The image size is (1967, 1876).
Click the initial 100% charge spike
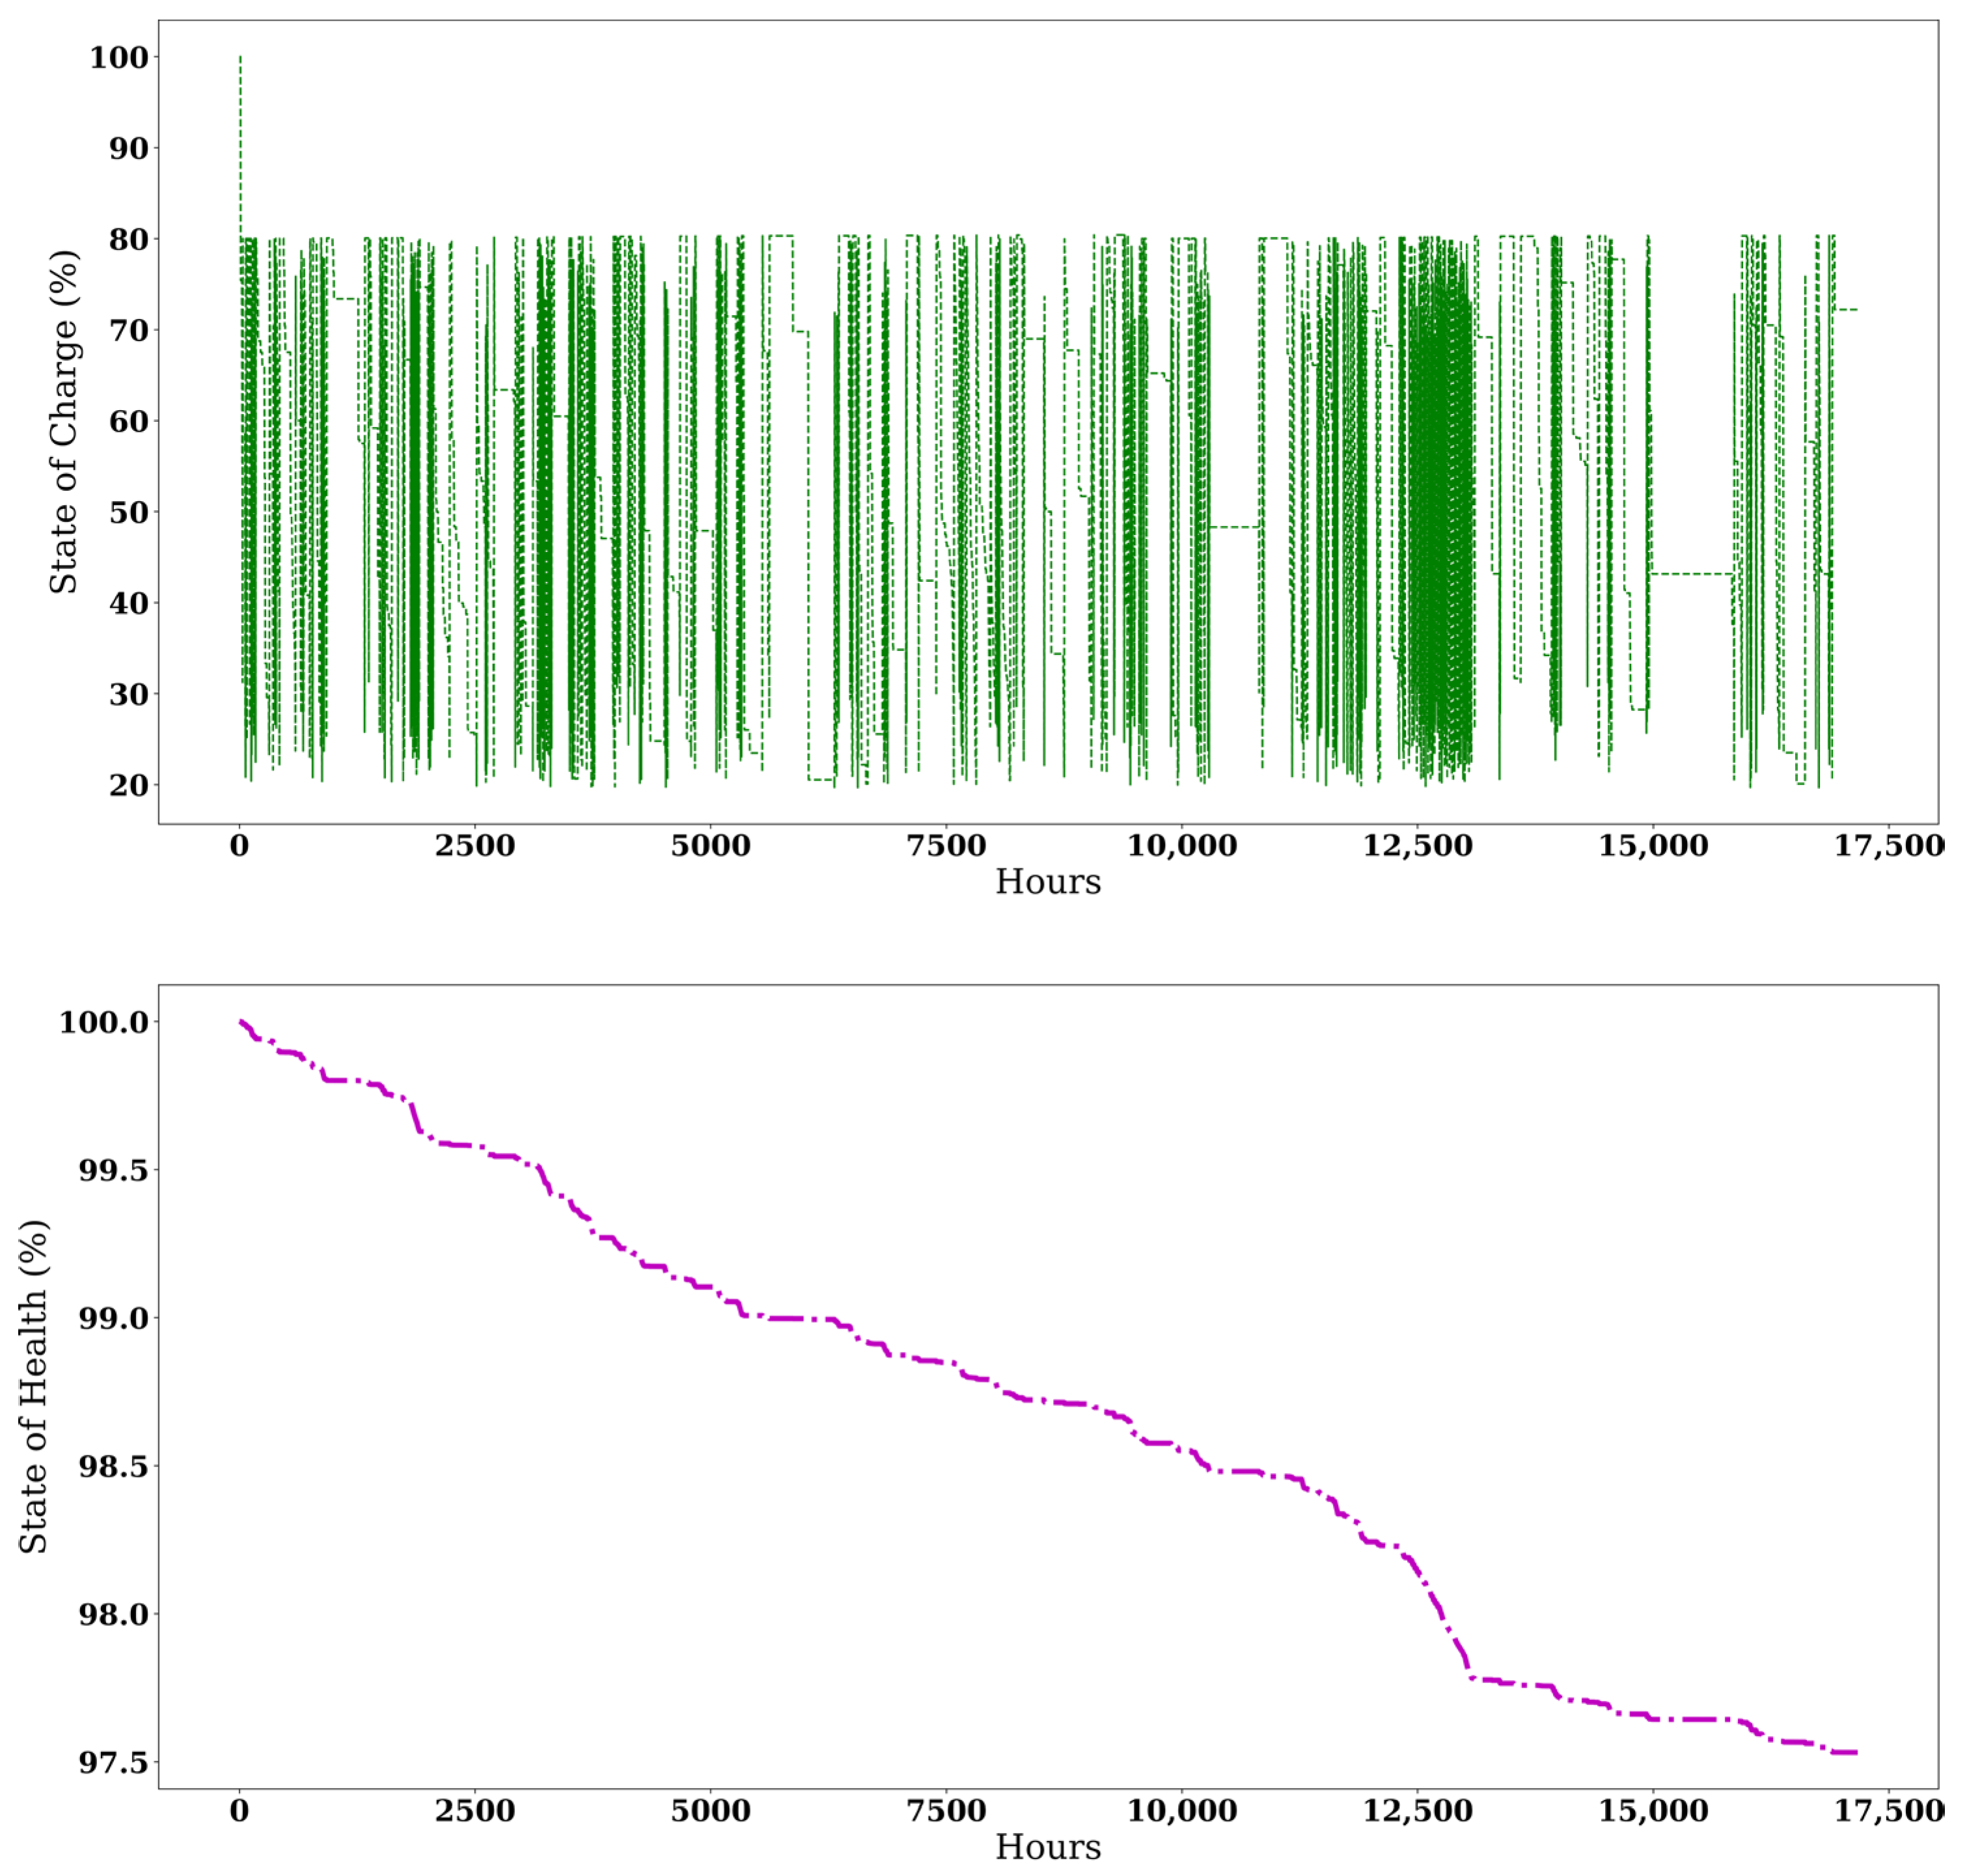240,100
